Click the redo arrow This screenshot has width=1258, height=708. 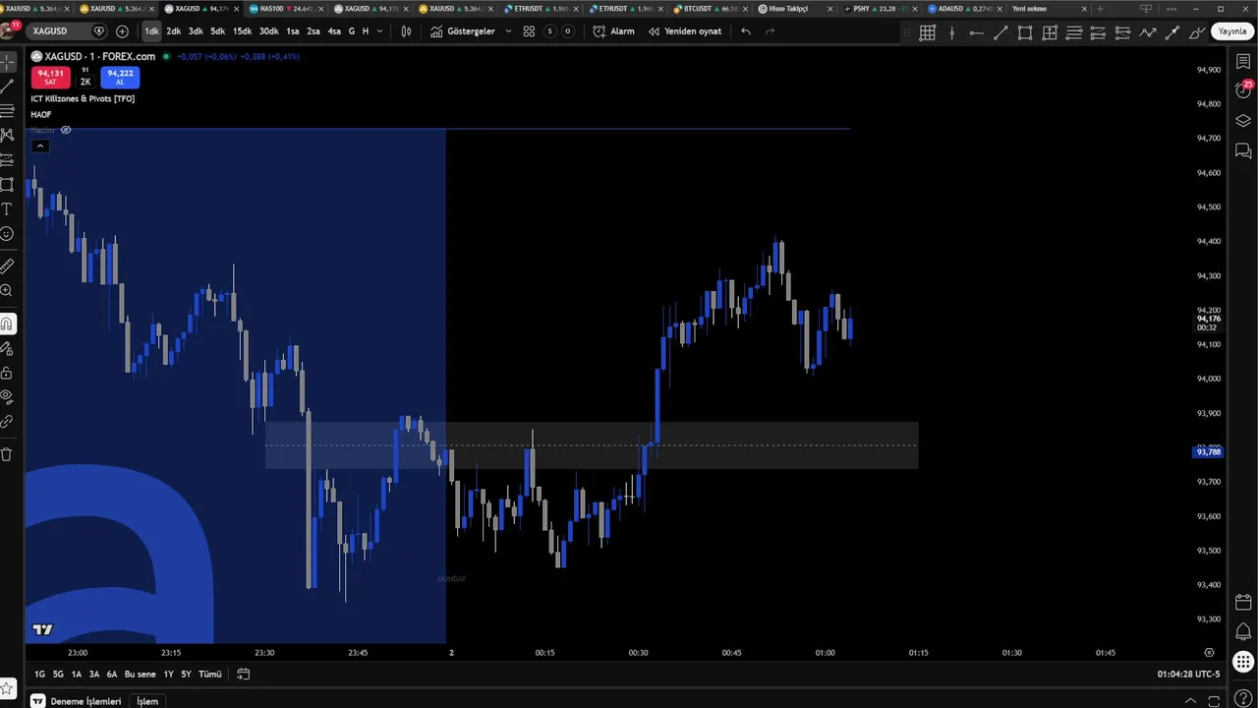click(x=770, y=31)
